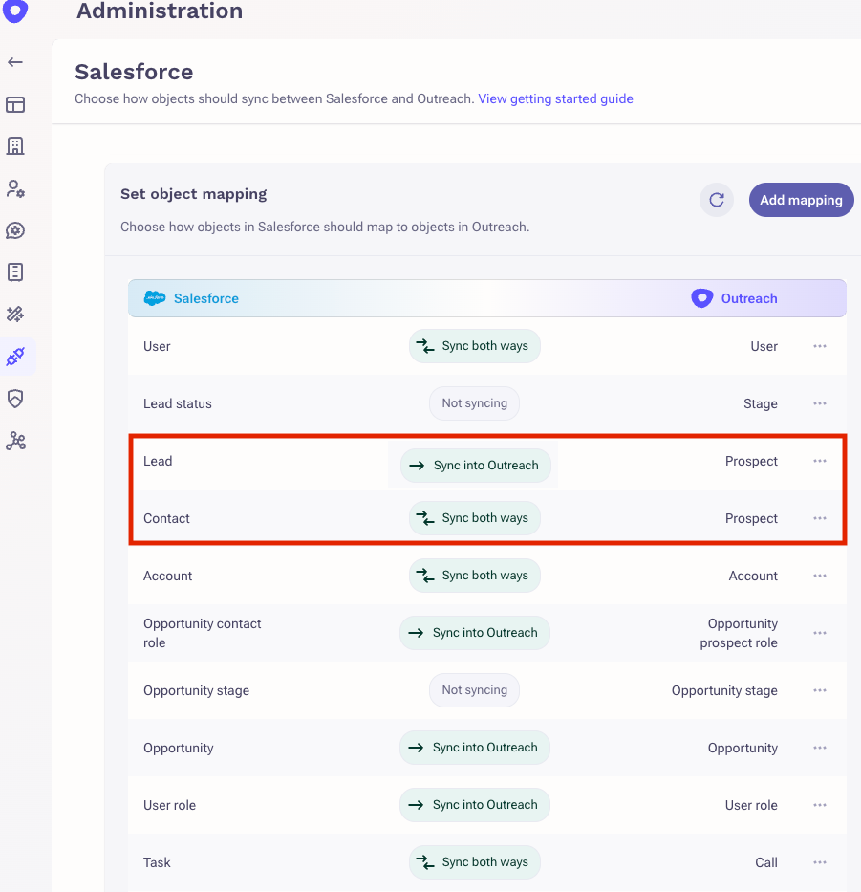Click the Outreach logo in the sidebar

pyautogui.click(x=15, y=11)
